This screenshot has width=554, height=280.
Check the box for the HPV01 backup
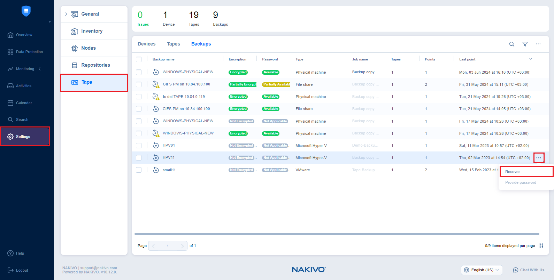[x=139, y=146]
